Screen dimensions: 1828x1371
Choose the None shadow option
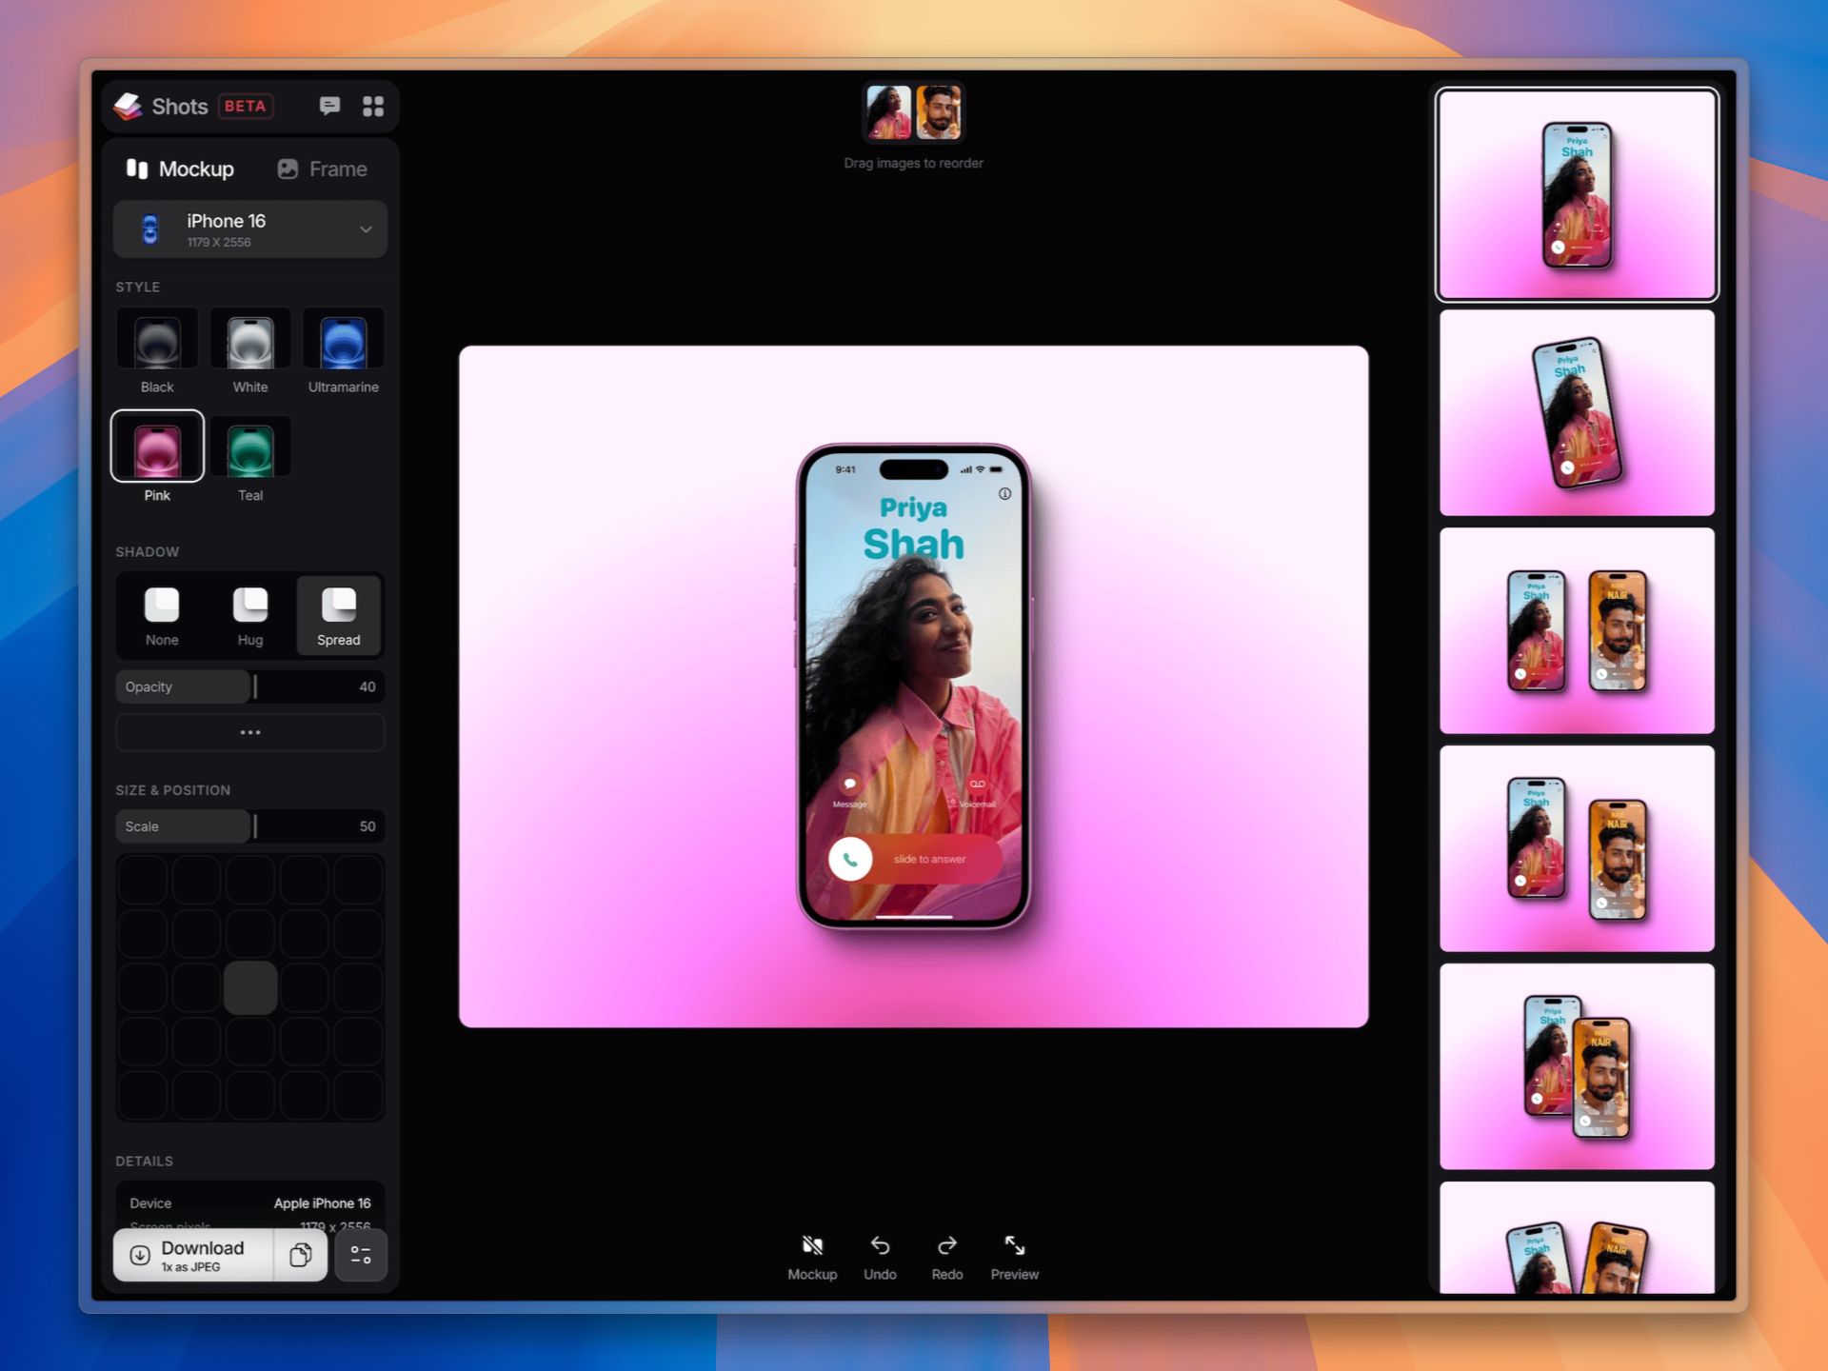[x=162, y=615]
